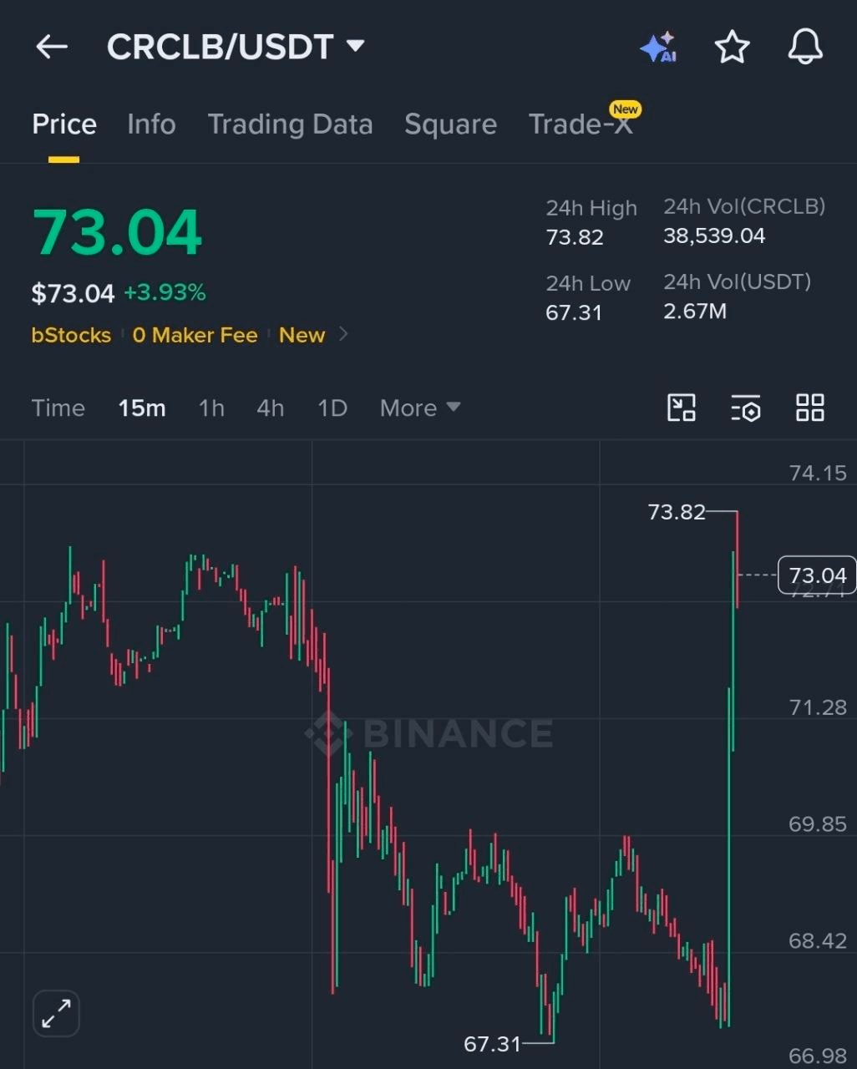Tap the 73.82 high marker on chart
857x1069 pixels.
point(677,511)
